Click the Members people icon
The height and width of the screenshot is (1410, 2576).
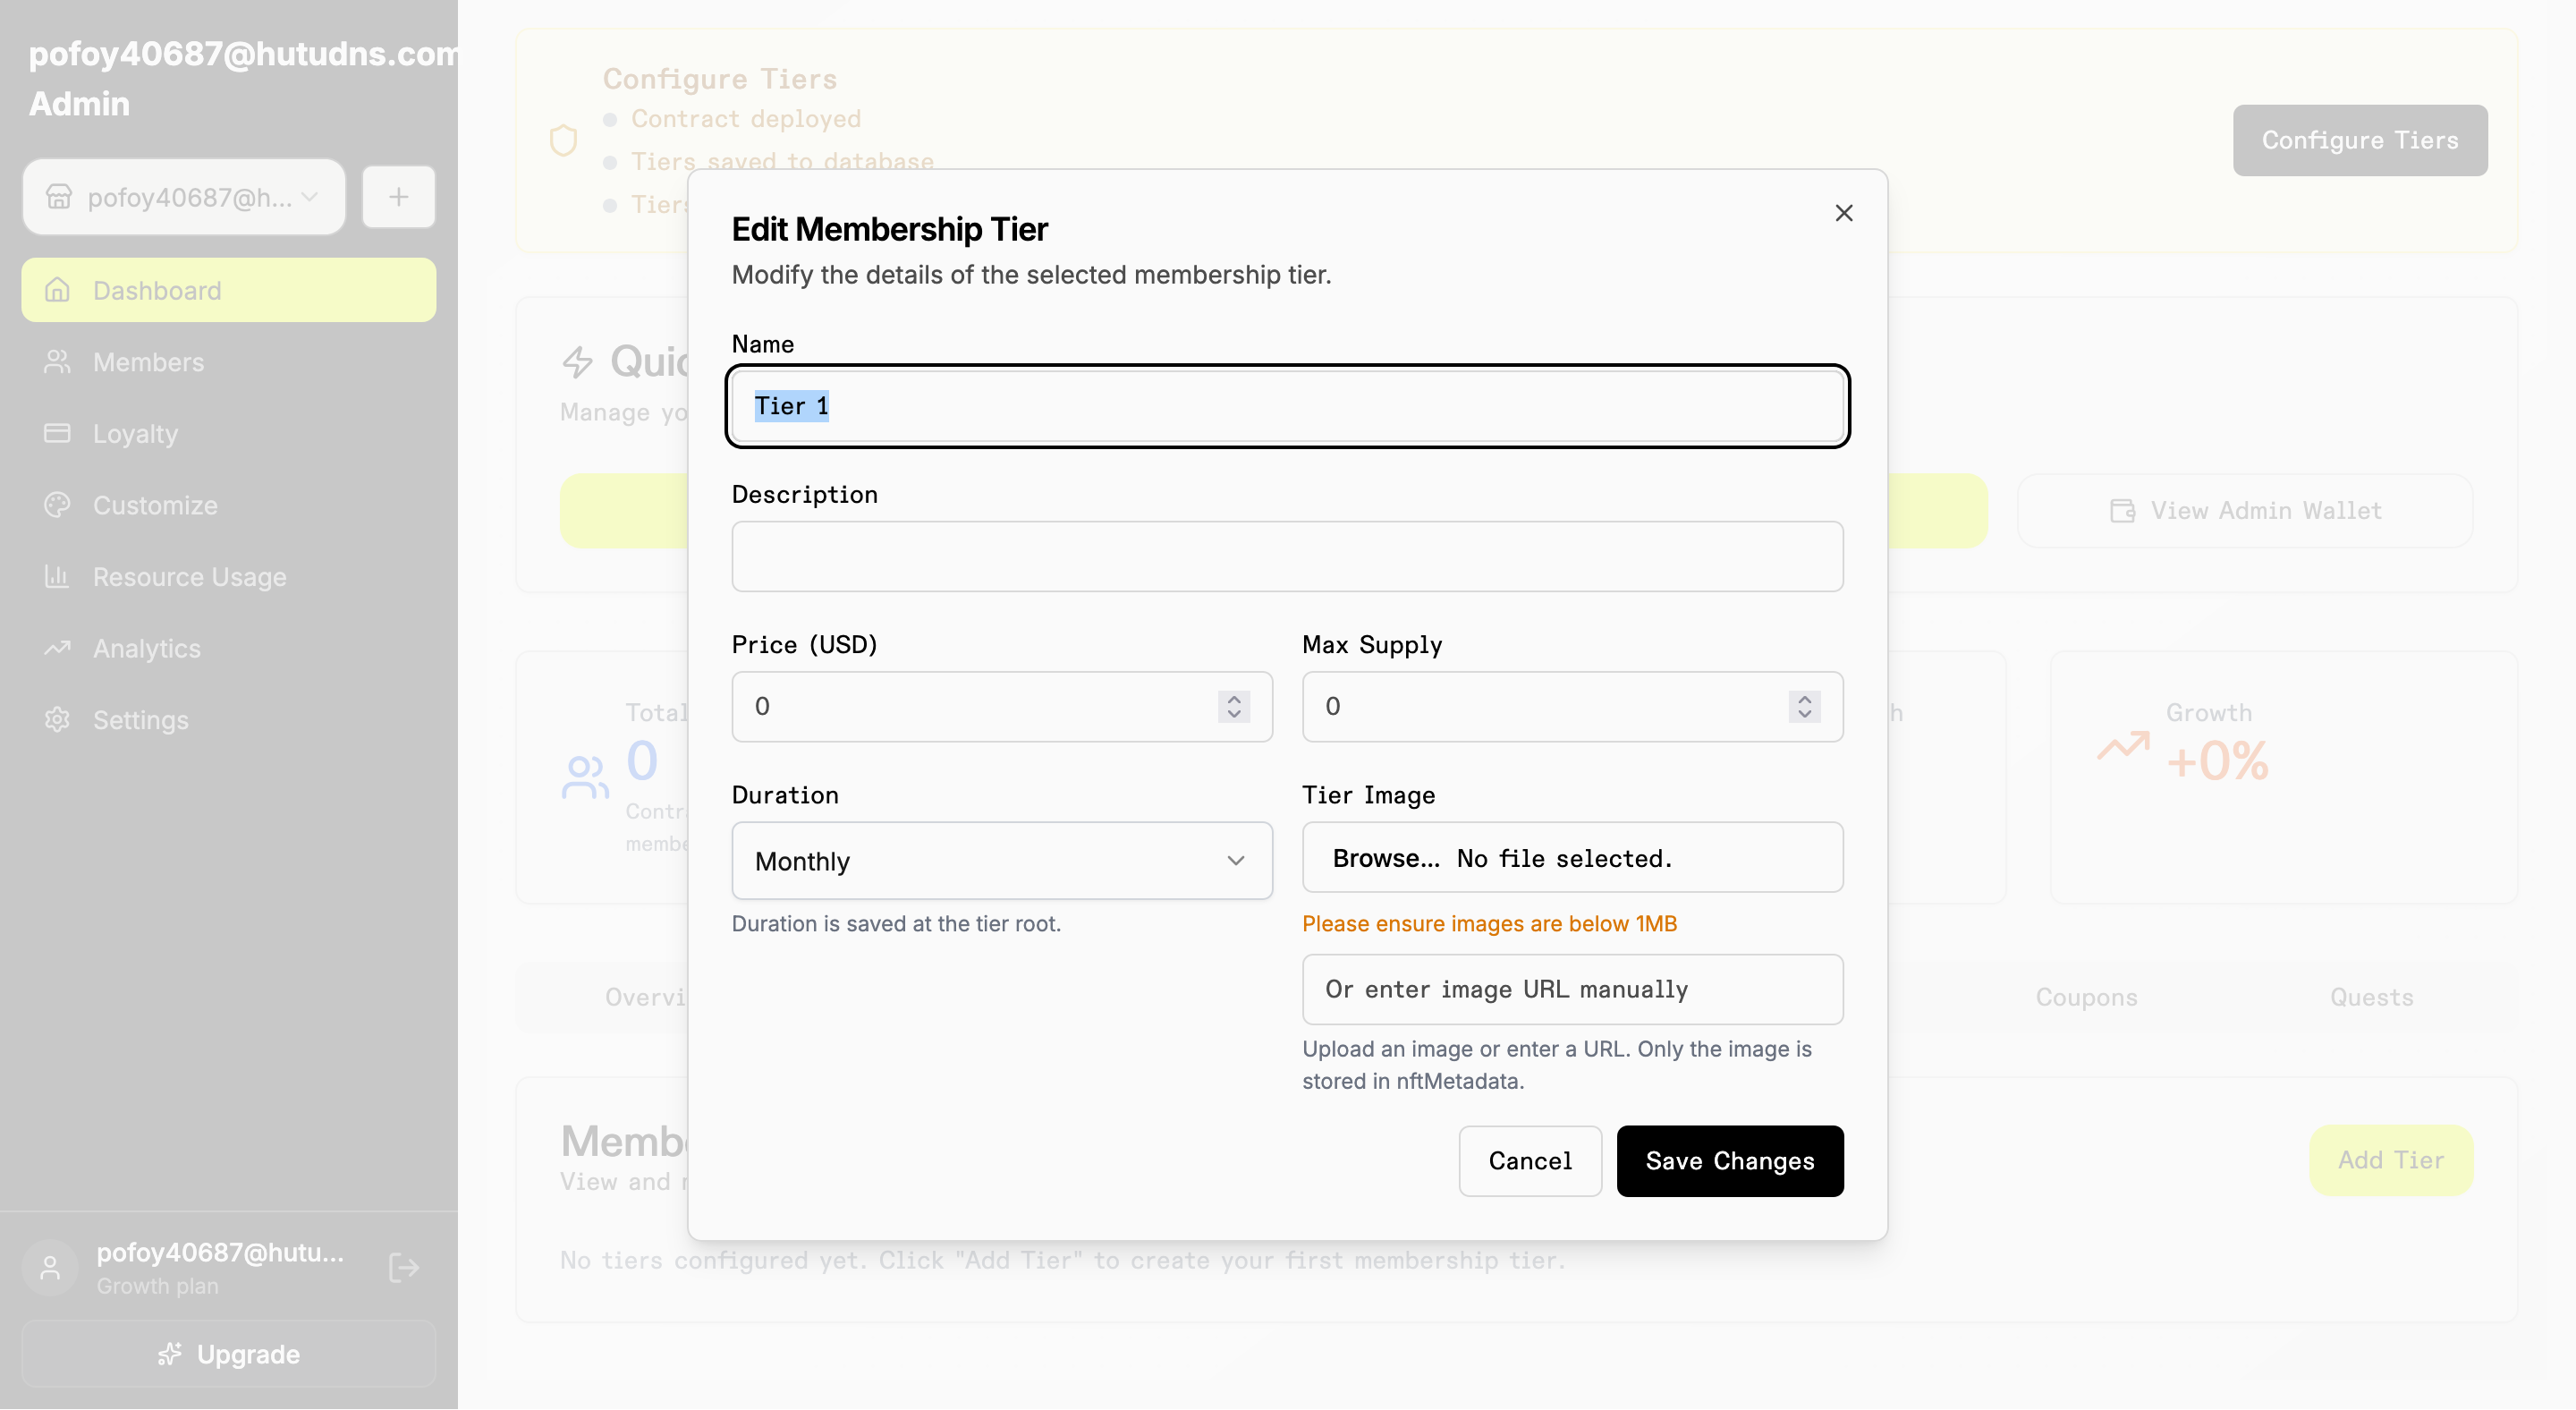tap(58, 362)
